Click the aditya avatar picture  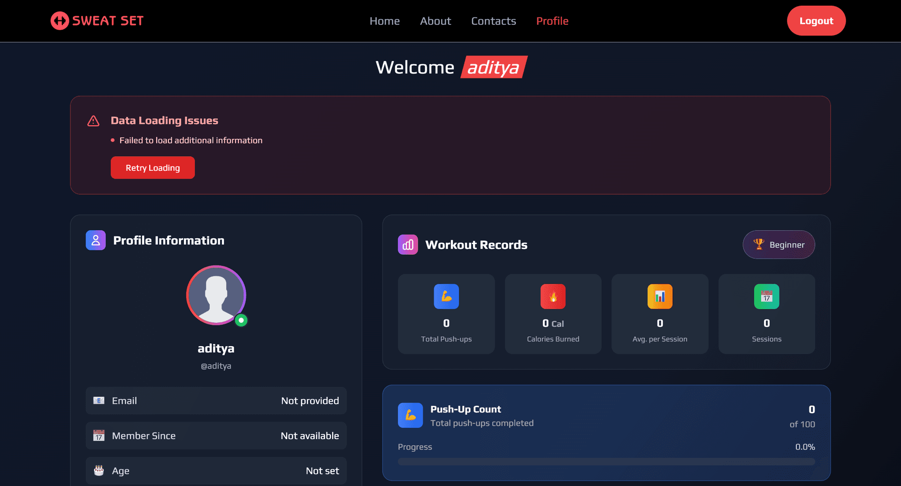click(x=216, y=295)
